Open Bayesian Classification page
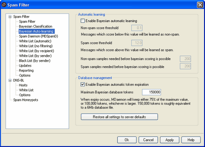 (35, 27)
